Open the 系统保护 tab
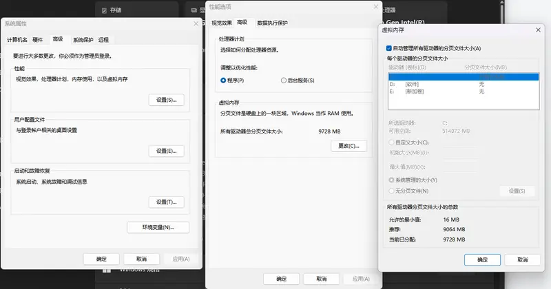 (x=83, y=40)
